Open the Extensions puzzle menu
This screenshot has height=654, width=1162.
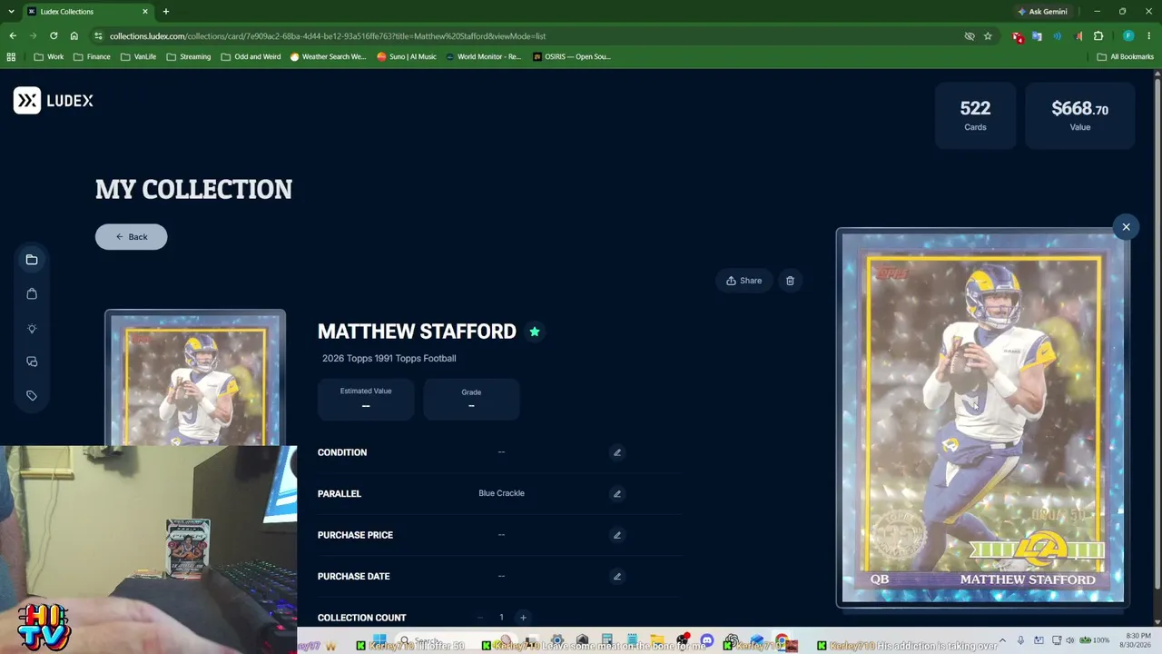click(x=1098, y=36)
